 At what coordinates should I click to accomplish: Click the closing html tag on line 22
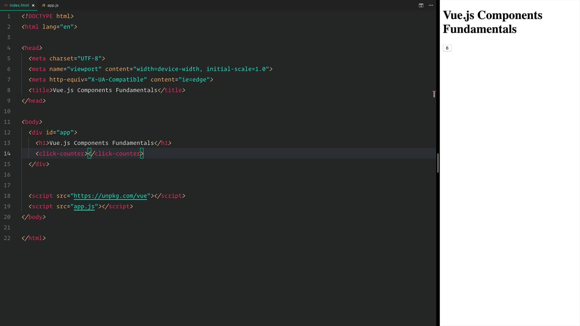(x=34, y=238)
